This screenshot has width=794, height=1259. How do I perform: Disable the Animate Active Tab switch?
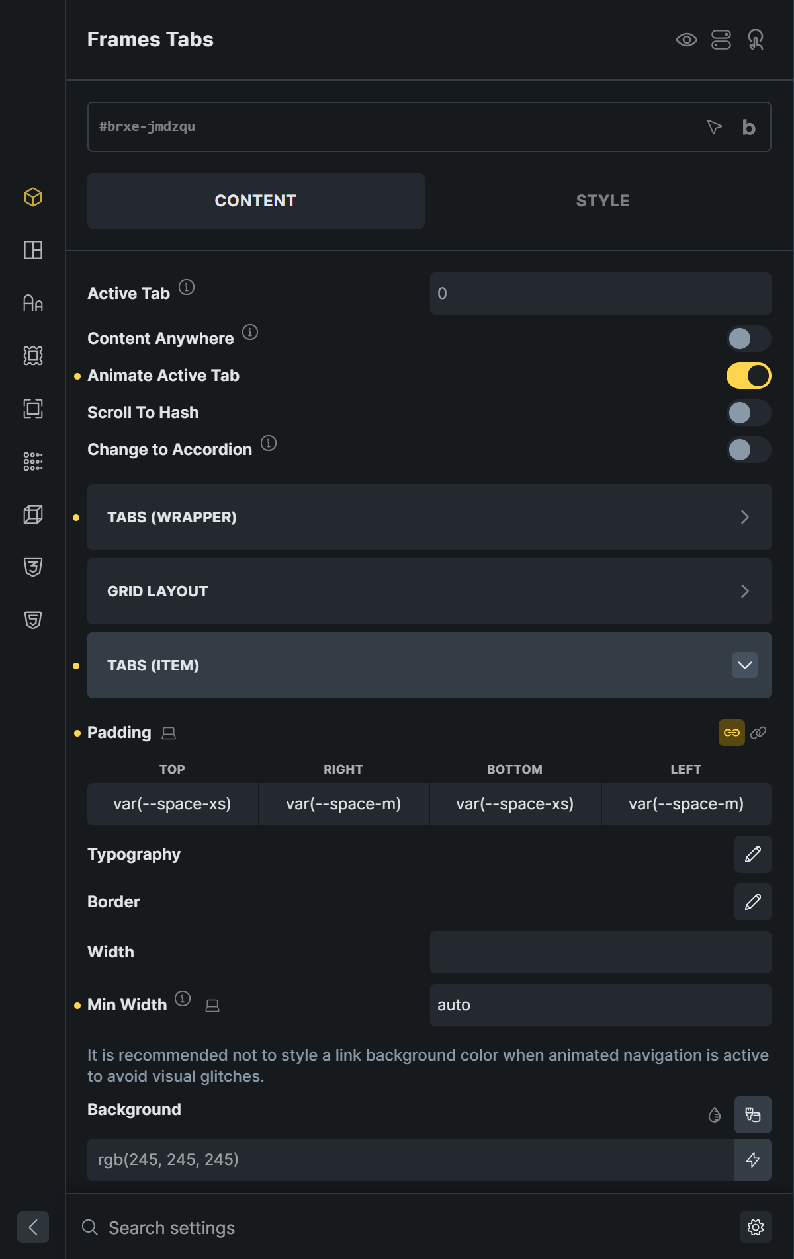coord(749,376)
